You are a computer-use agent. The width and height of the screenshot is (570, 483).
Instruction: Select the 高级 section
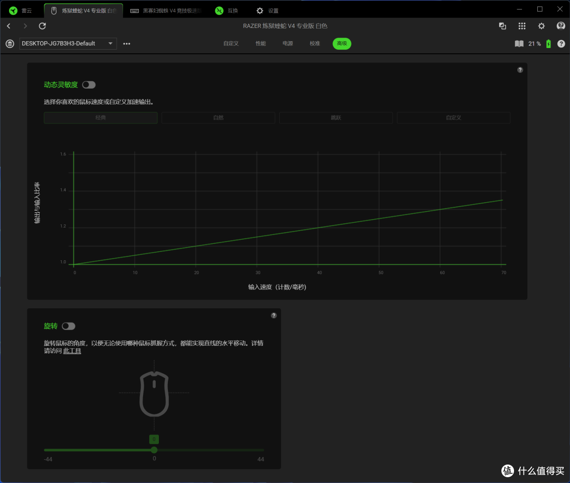point(341,44)
